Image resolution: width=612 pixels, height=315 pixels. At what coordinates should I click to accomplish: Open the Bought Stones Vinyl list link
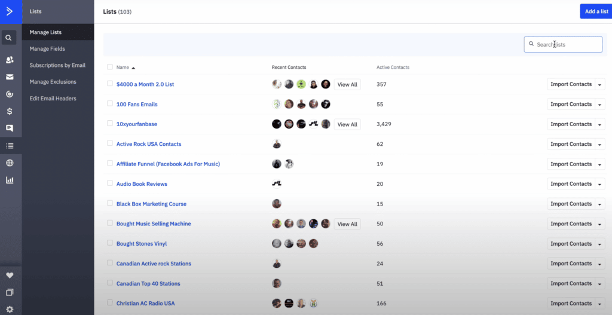click(x=142, y=244)
